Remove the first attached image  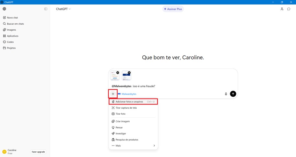pyautogui.click(x=118, y=73)
